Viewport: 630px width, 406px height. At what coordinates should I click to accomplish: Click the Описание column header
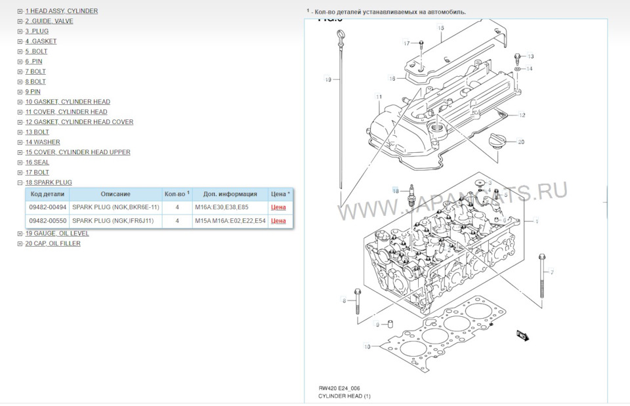(x=115, y=194)
